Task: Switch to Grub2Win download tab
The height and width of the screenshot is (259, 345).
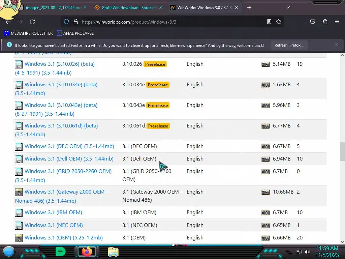Action: pyautogui.click(x=128, y=8)
